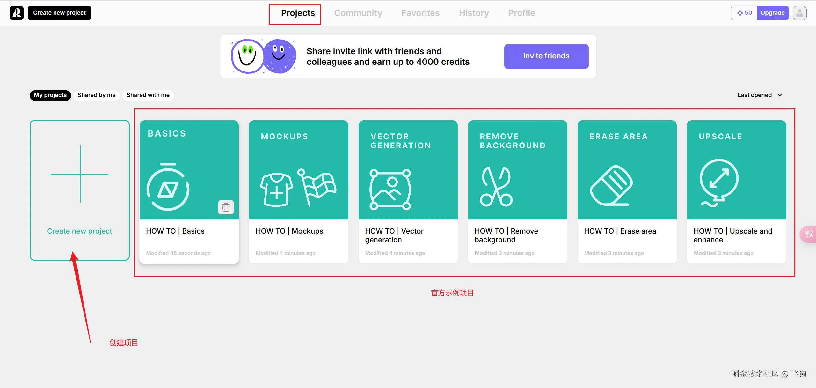Delete Basics project via trash icon
The width and height of the screenshot is (816, 388).
coord(226,207)
